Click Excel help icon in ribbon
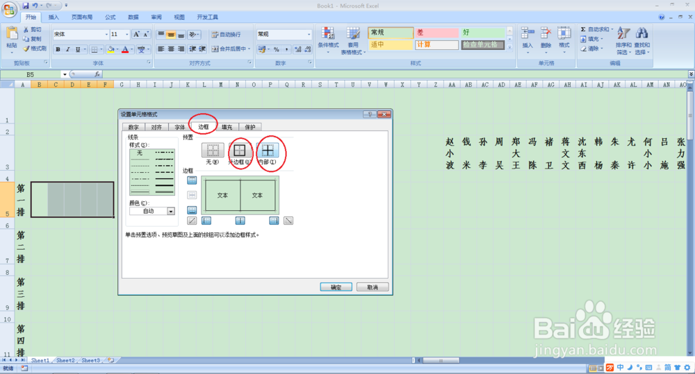 [662, 17]
